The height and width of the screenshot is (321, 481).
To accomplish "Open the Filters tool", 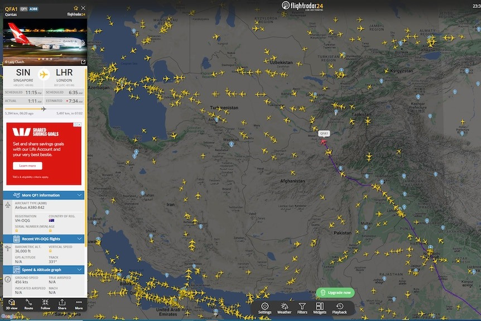I will (302, 308).
